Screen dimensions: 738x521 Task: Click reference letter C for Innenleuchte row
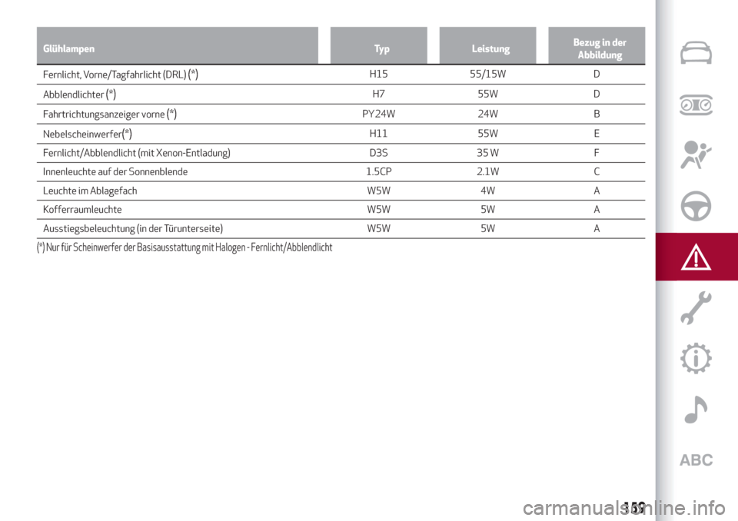pyautogui.click(x=597, y=171)
